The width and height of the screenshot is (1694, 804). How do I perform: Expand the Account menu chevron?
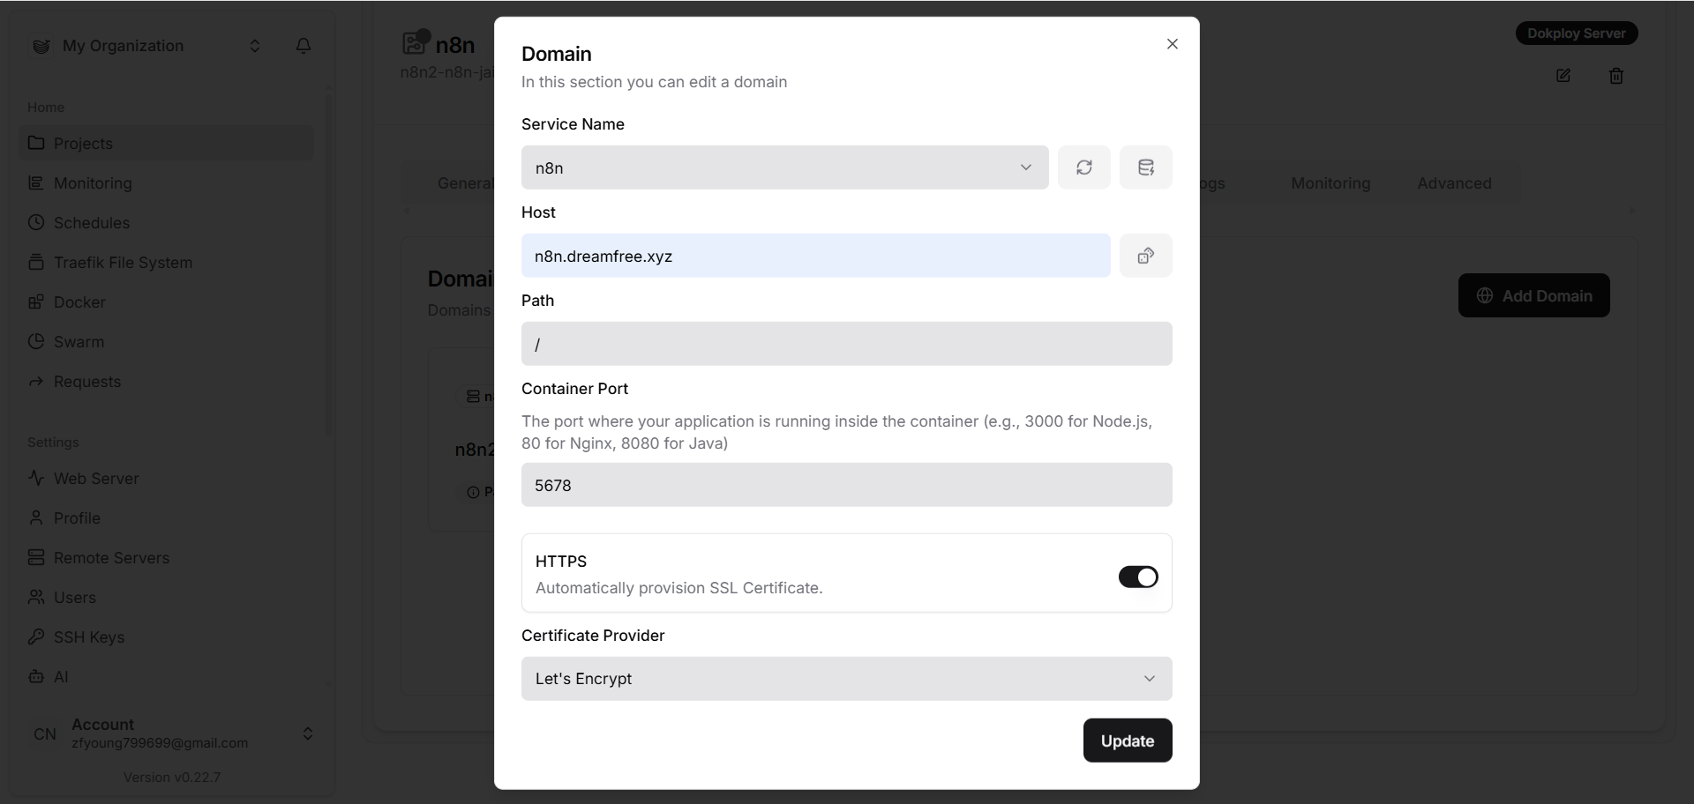coord(308,733)
